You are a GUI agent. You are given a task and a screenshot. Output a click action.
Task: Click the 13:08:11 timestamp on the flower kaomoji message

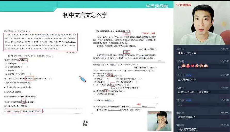(225, 49)
